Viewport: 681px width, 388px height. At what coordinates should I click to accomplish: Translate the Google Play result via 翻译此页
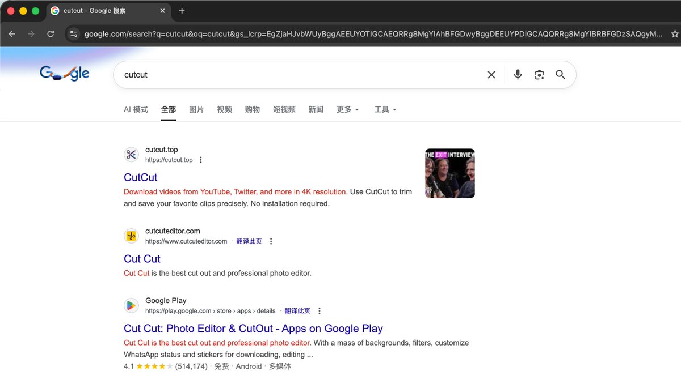coord(297,311)
